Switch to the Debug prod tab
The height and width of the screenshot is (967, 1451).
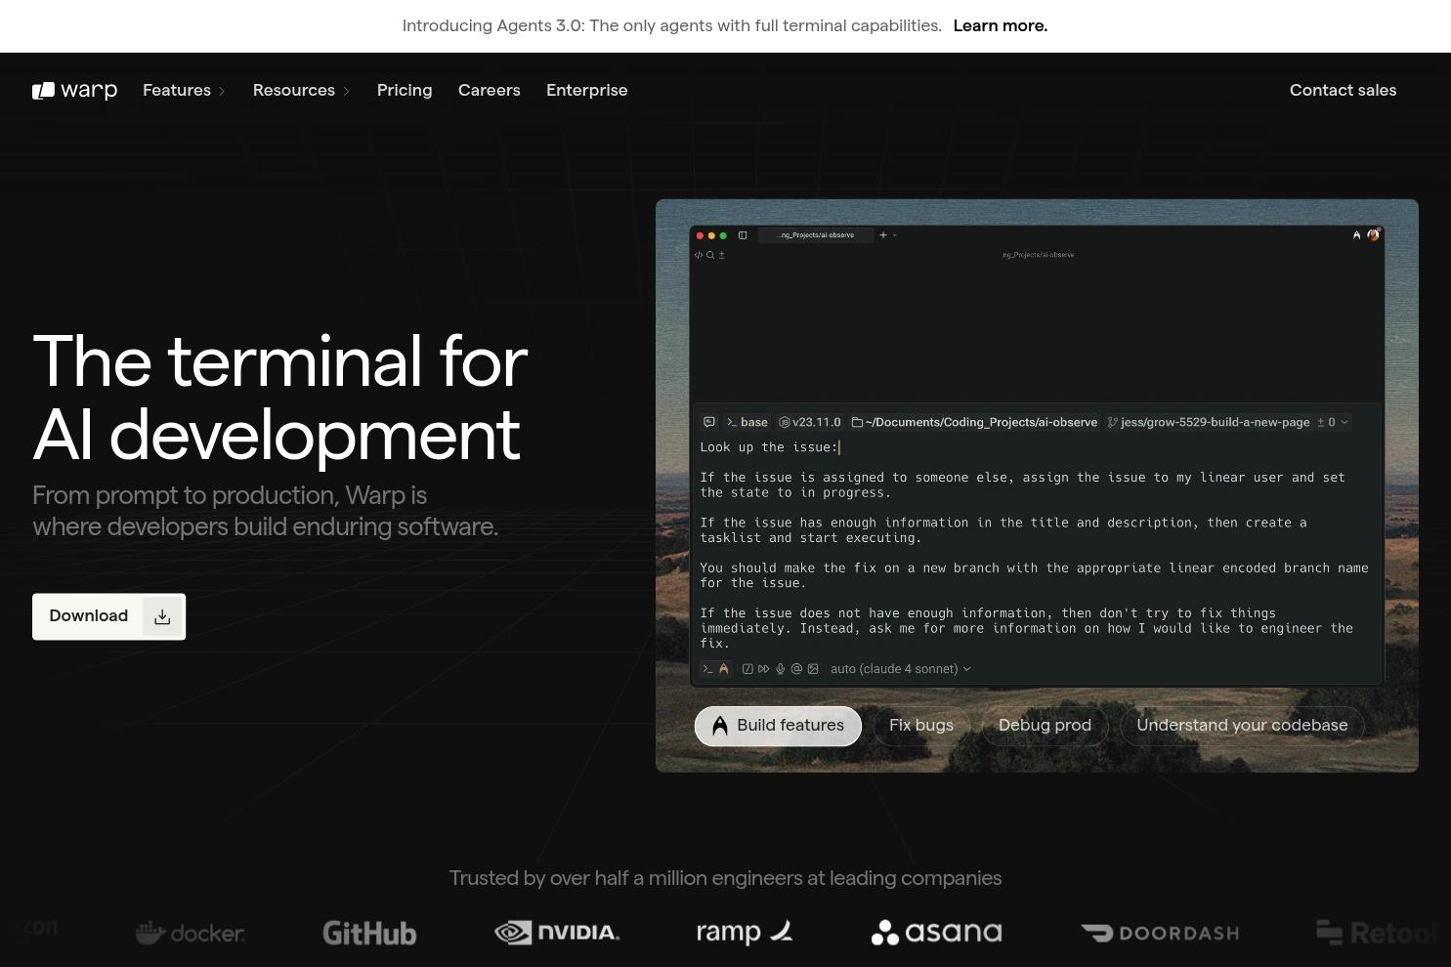coord(1045,726)
